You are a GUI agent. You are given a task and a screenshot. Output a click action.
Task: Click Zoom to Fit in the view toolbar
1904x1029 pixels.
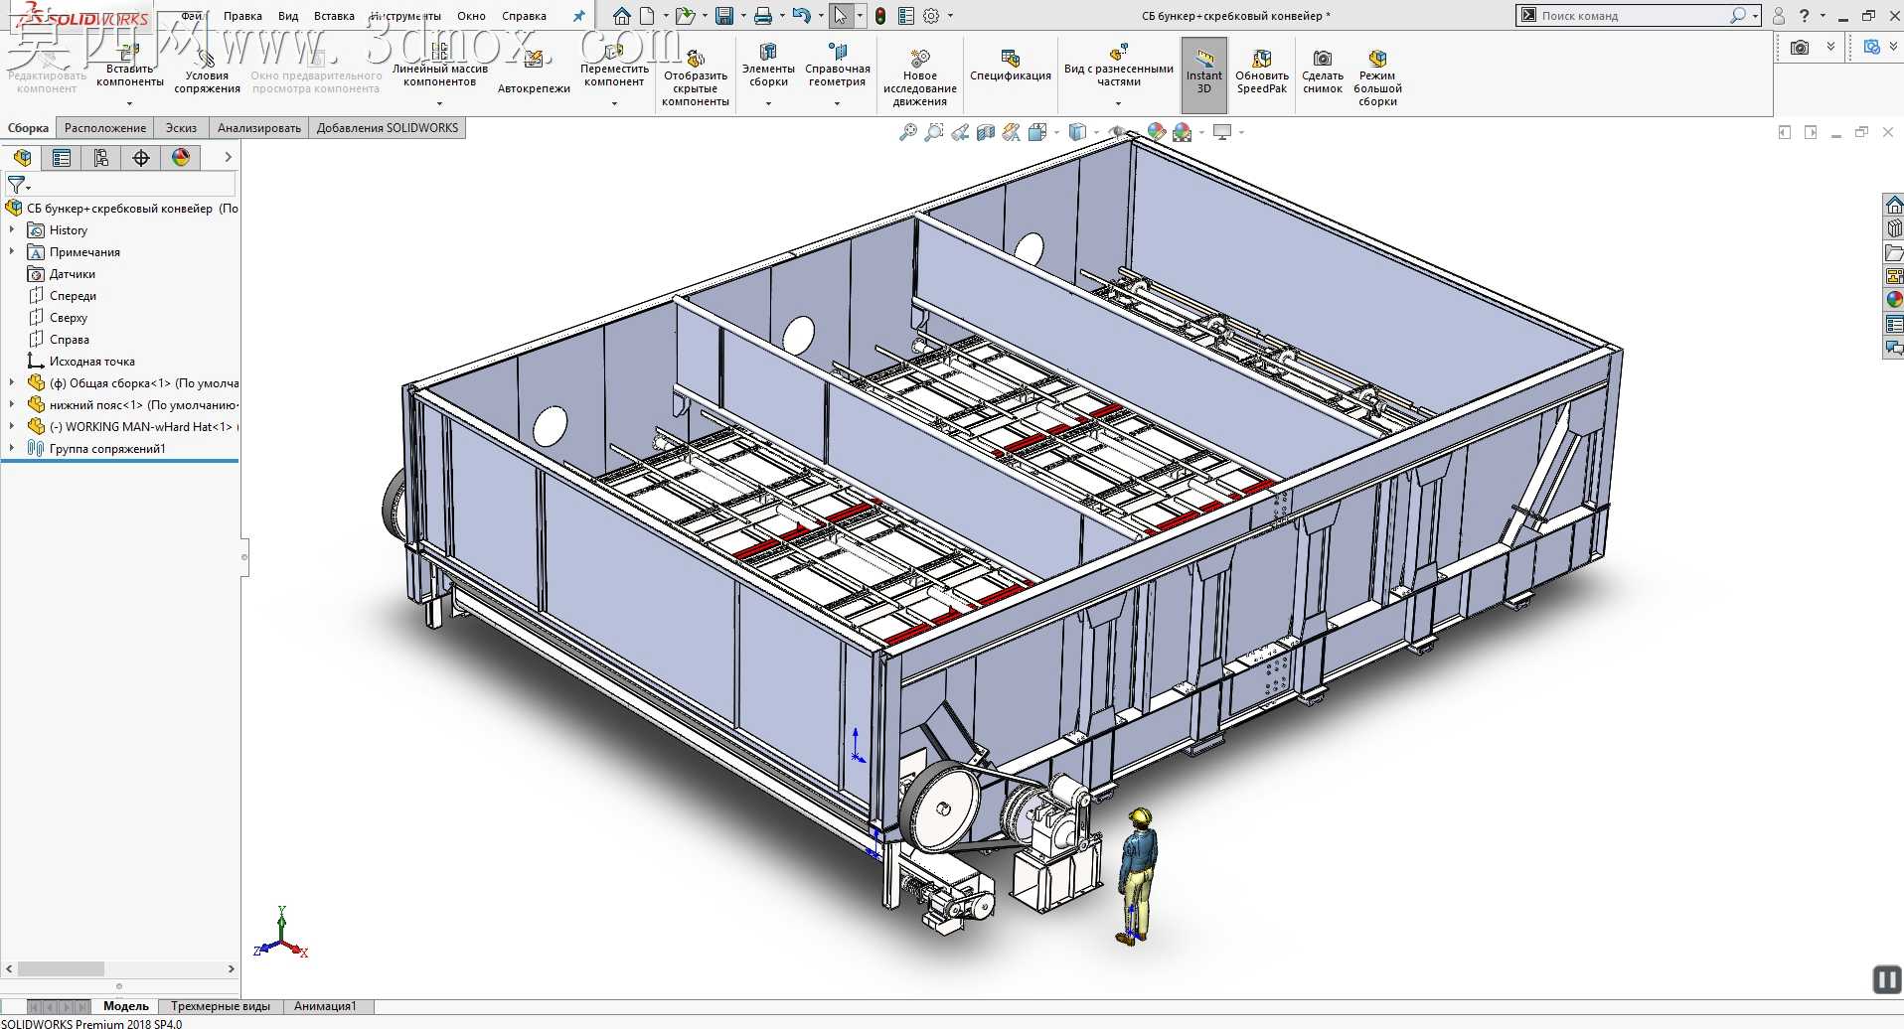907,132
